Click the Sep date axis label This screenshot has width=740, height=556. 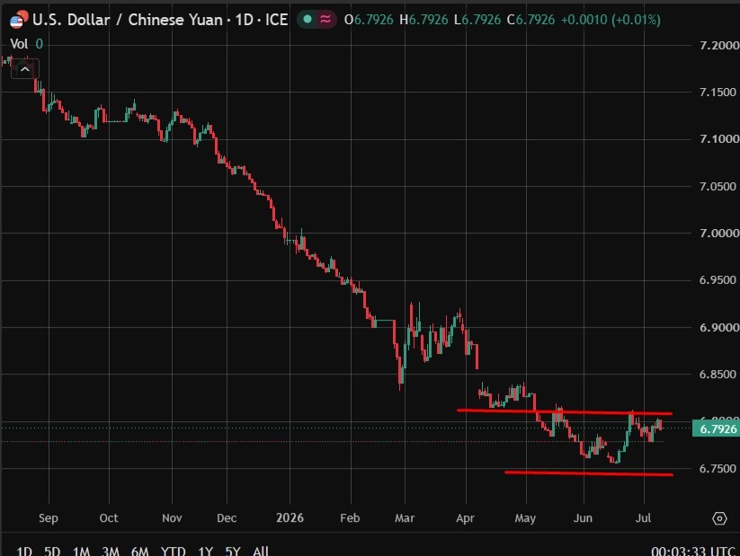49,517
